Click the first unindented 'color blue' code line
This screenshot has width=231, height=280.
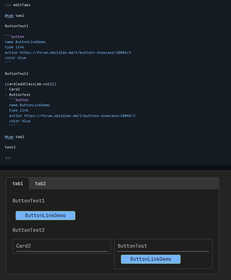click(15, 58)
